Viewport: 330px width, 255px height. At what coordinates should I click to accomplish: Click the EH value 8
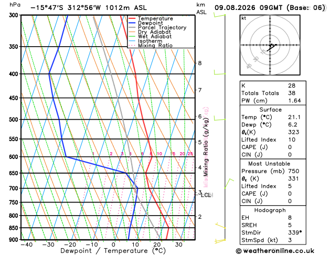290,218
